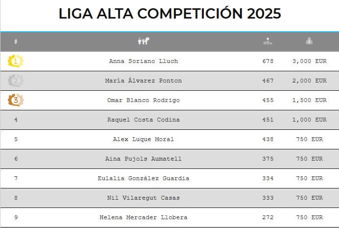Click rank number 4 in the table
The image size is (339, 228).
pyautogui.click(x=16, y=120)
